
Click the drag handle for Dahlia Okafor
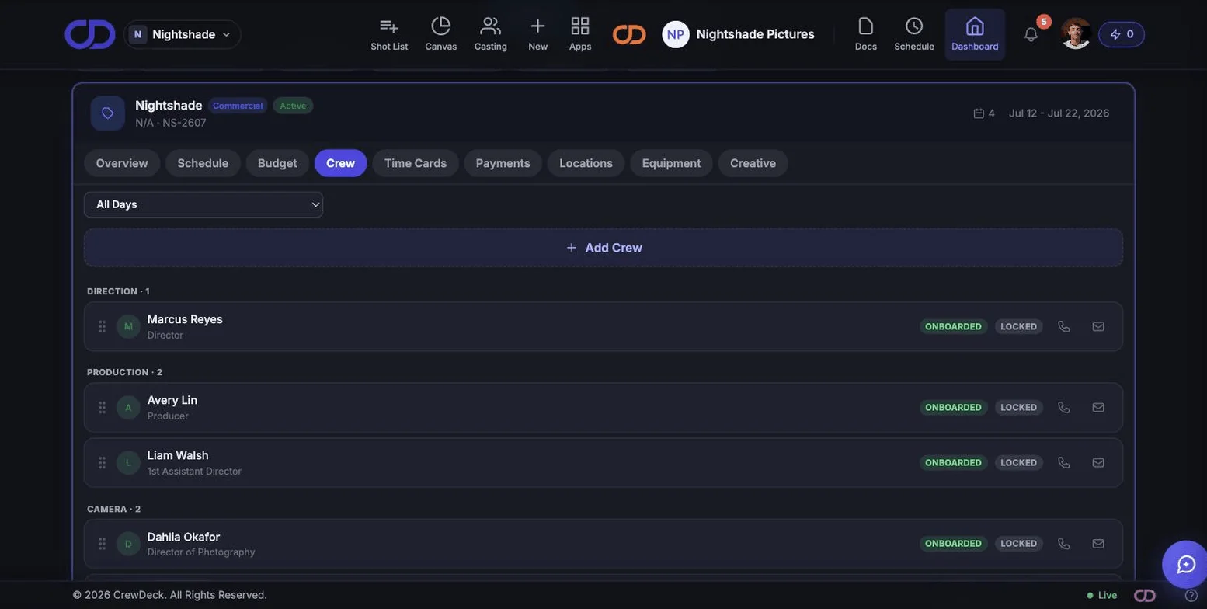102,544
